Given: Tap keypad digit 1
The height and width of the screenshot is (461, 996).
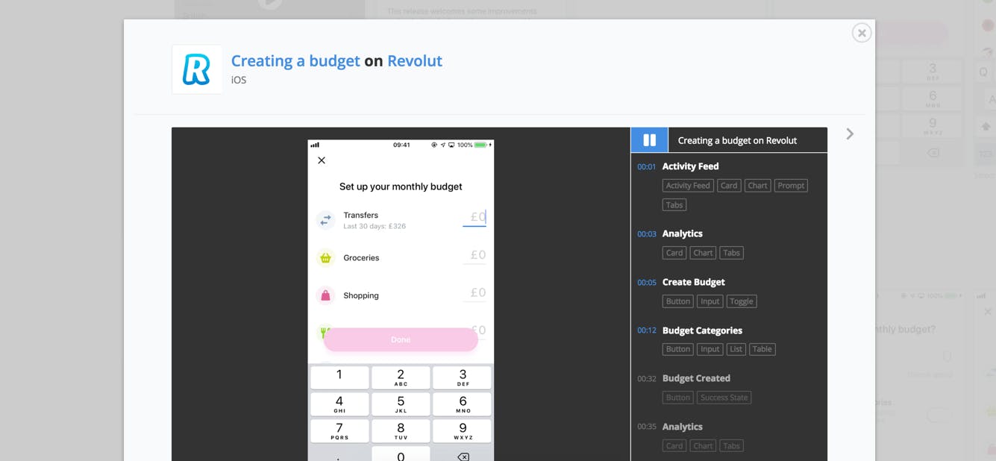Looking at the screenshot, I should tap(339, 377).
